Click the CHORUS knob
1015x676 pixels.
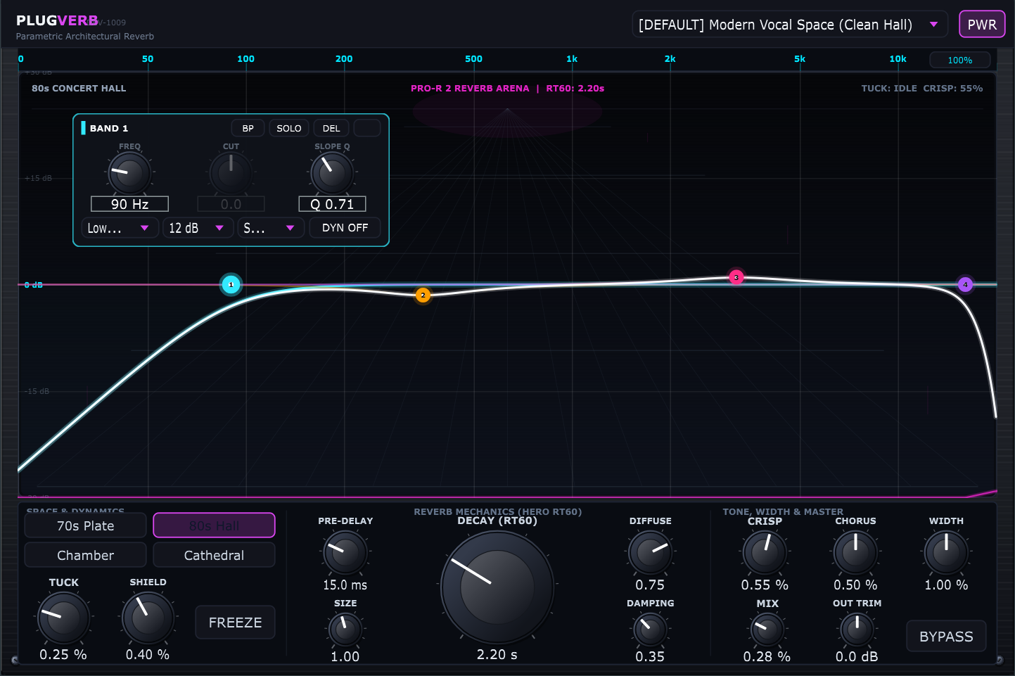click(855, 552)
